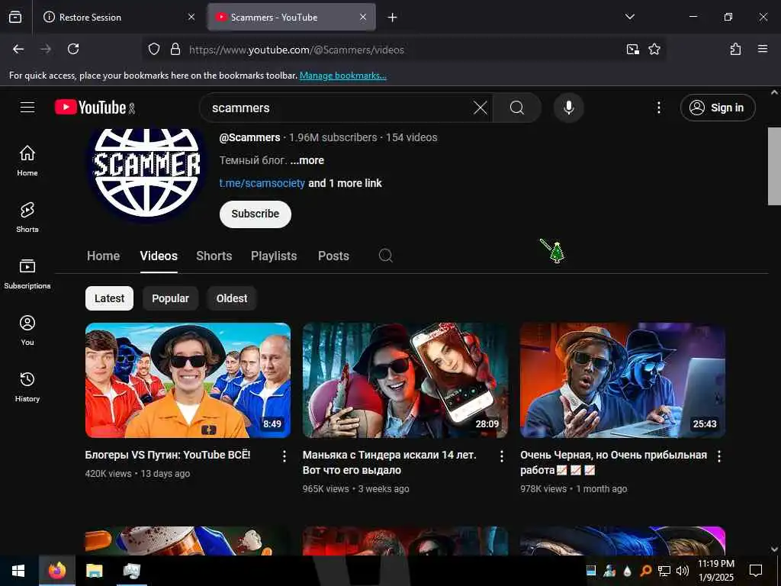Expand the list all tabs dropdown
The width and height of the screenshot is (781, 586).
(629, 17)
